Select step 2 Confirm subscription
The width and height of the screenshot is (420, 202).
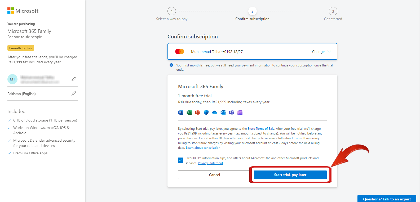tap(252, 11)
